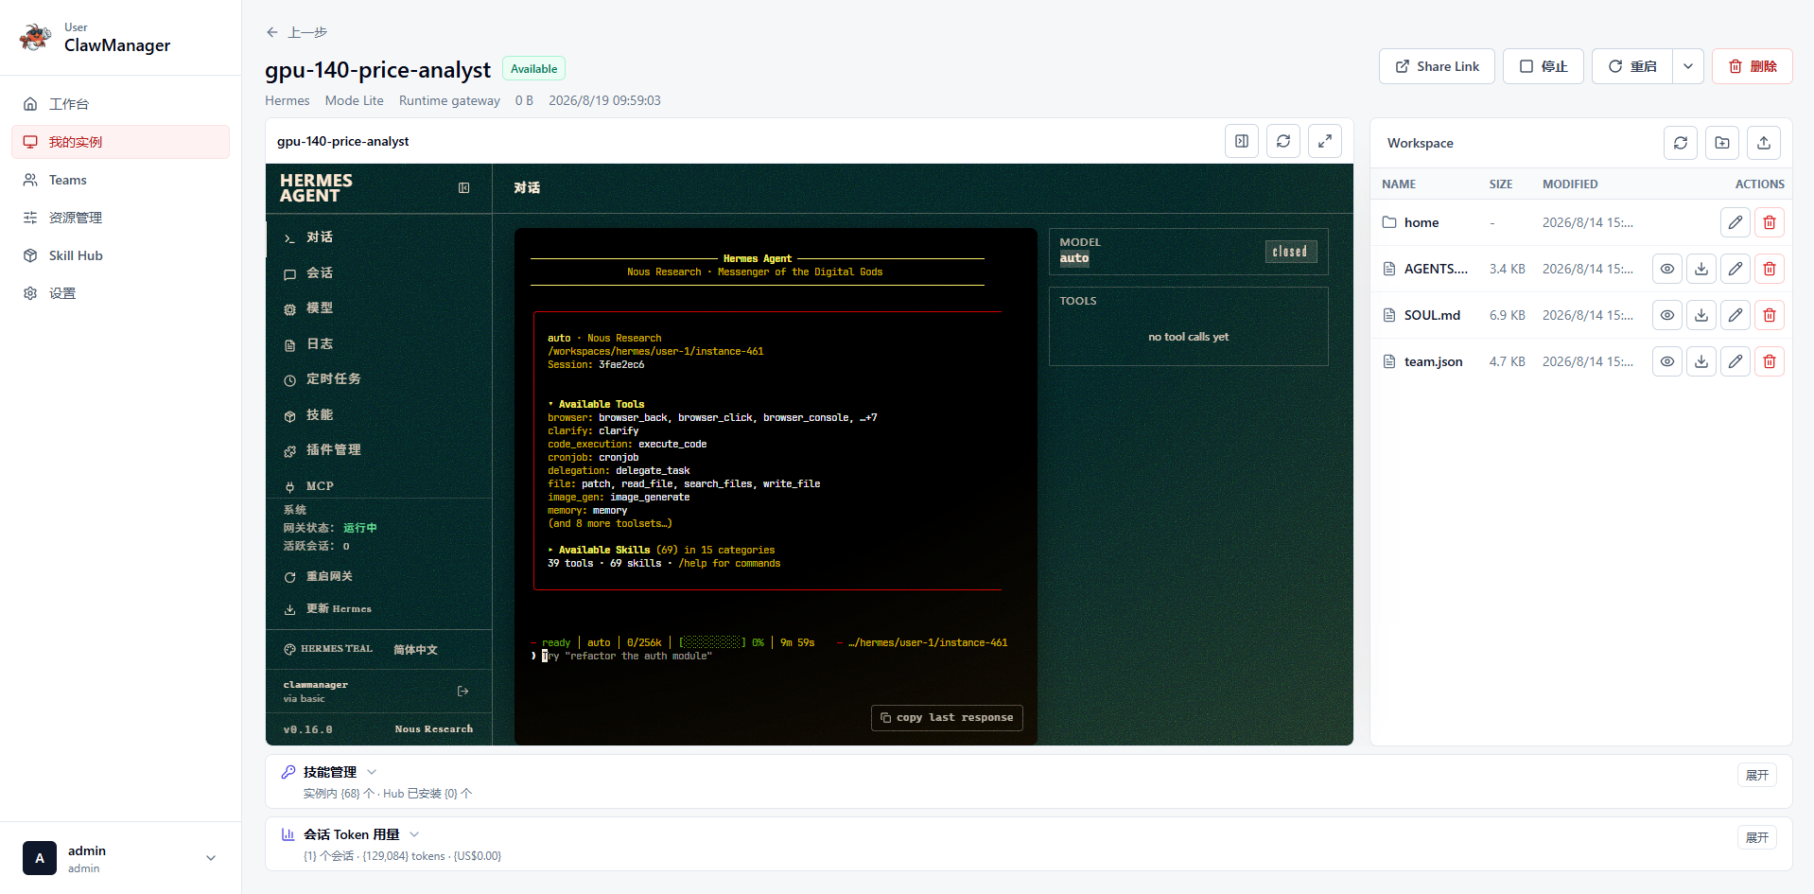This screenshot has height=894, width=1814.
Task: Click 展开 in the Token 用量 panel
Action: point(1757,837)
